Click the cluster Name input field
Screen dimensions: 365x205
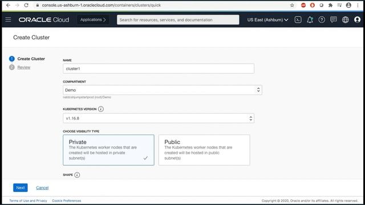[x=159, y=68]
